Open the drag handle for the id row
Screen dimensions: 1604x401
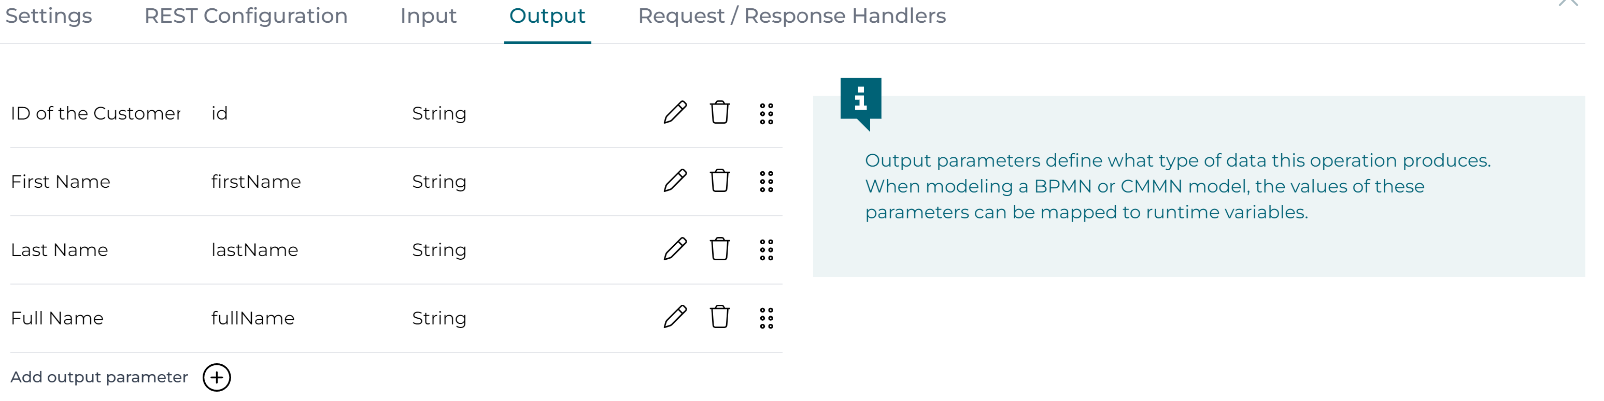click(x=766, y=113)
